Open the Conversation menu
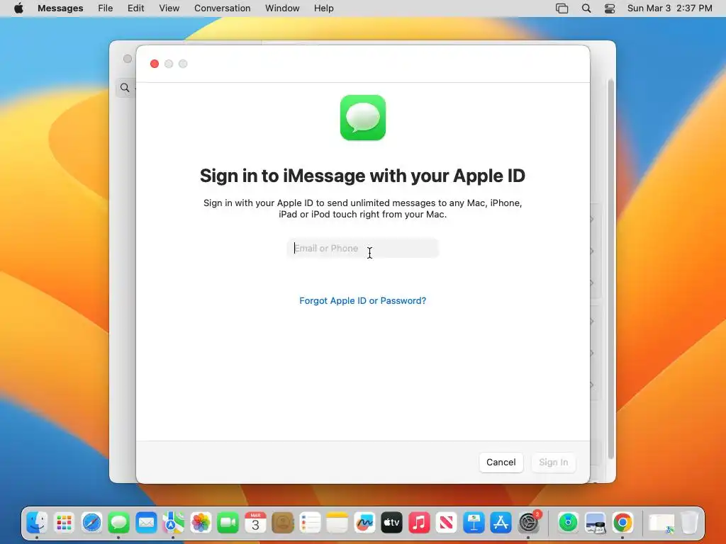726x544 pixels. (x=222, y=8)
